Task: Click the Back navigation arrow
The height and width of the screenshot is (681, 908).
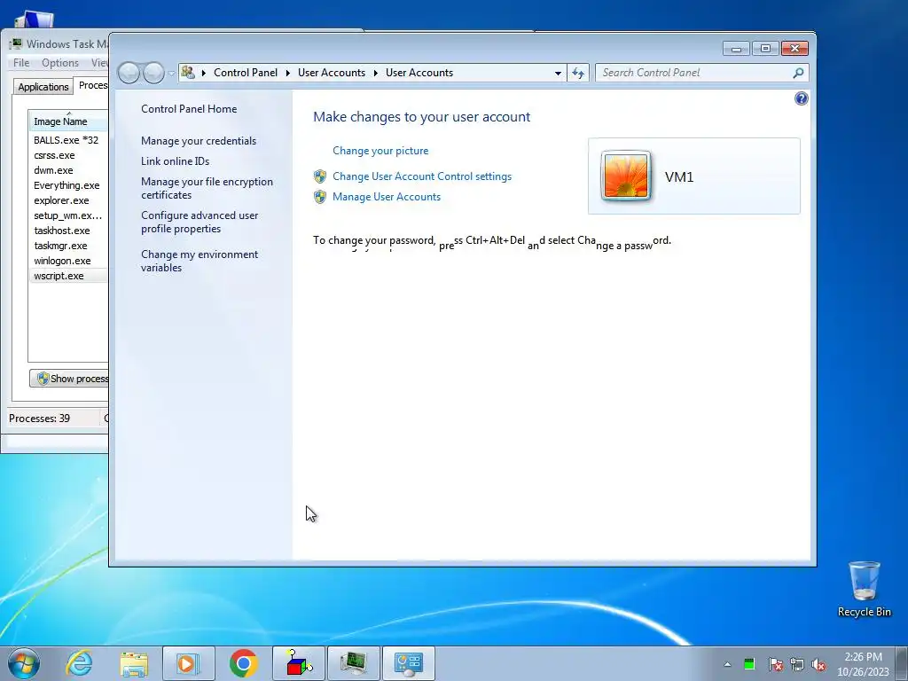Action: pos(129,73)
